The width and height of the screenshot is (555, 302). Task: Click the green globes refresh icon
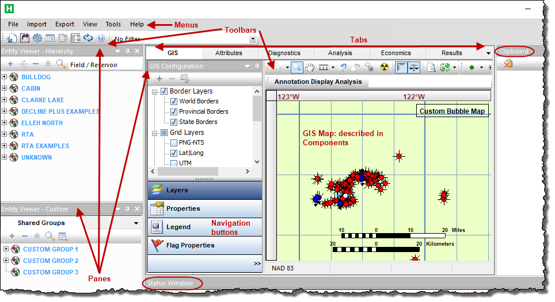click(x=445, y=67)
